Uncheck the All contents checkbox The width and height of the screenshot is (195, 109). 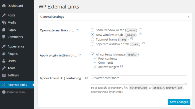(x=93, y=54)
